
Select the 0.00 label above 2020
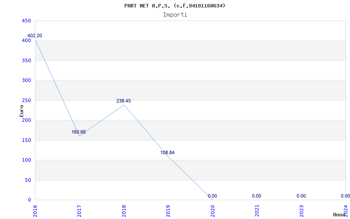click(212, 196)
